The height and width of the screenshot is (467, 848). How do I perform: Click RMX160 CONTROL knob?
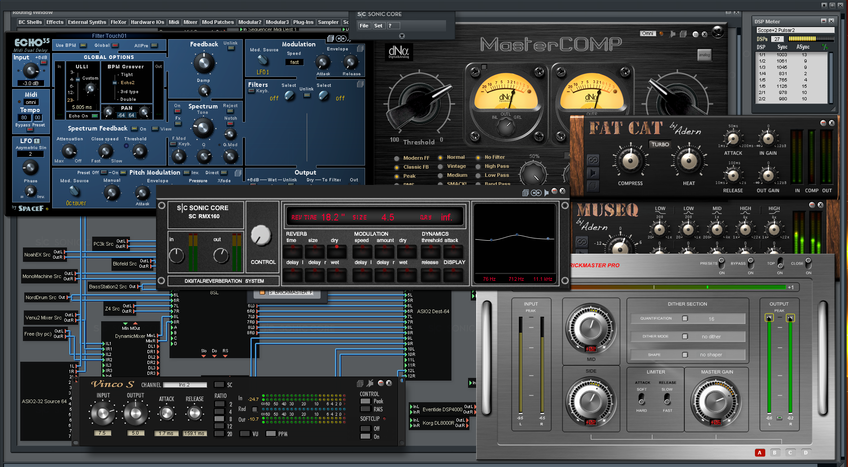point(261,235)
